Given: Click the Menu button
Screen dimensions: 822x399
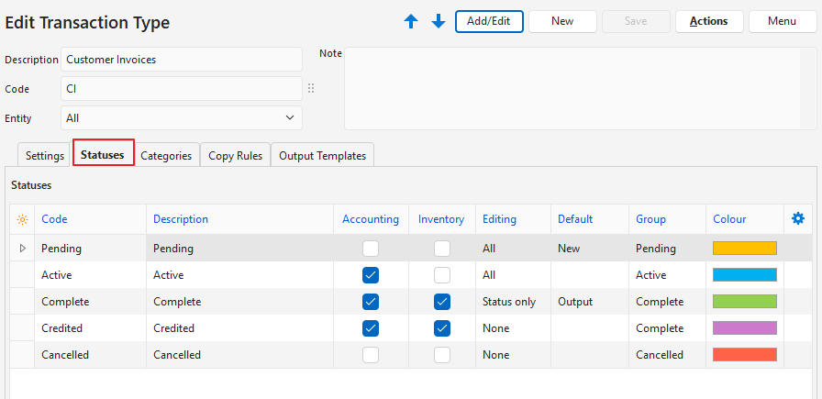Looking at the screenshot, I should coord(782,21).
